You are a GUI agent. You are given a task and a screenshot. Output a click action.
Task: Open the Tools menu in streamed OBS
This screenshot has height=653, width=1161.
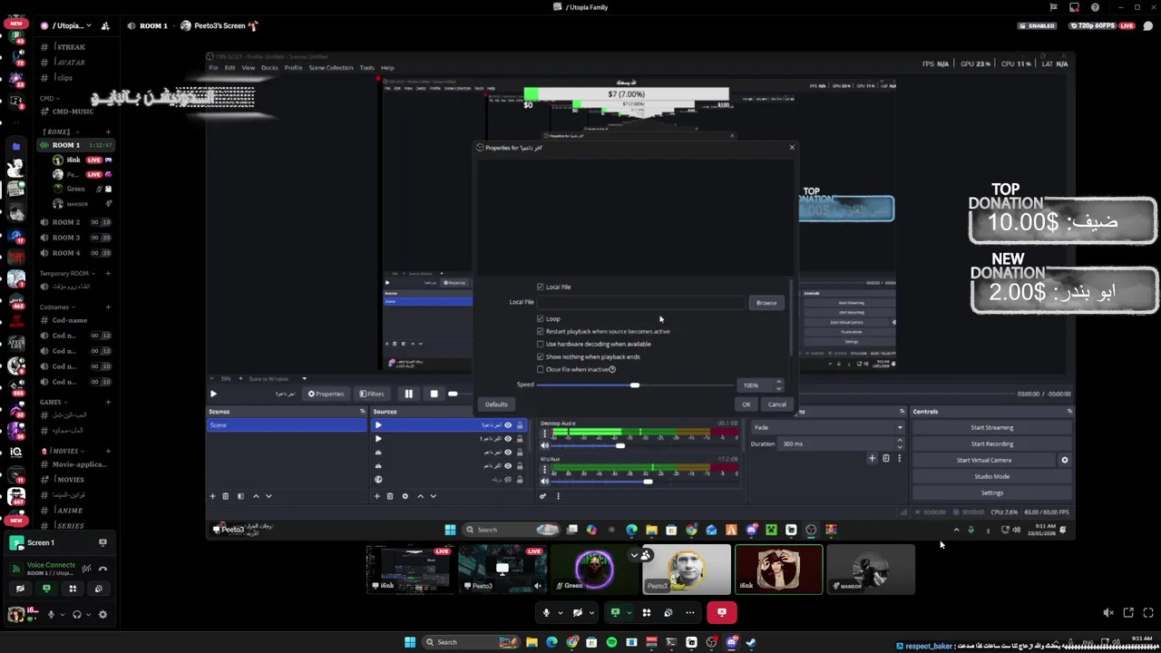coord(366,68)
